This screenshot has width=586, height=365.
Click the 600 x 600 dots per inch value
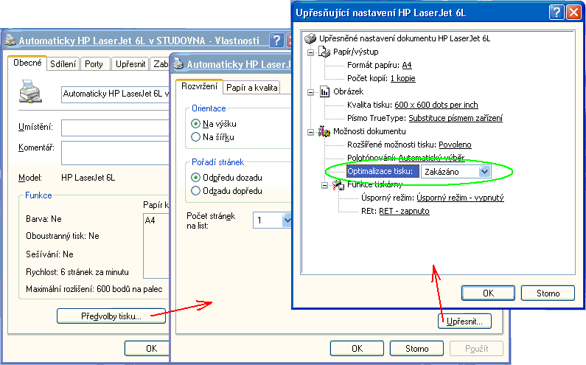point(436,105)
